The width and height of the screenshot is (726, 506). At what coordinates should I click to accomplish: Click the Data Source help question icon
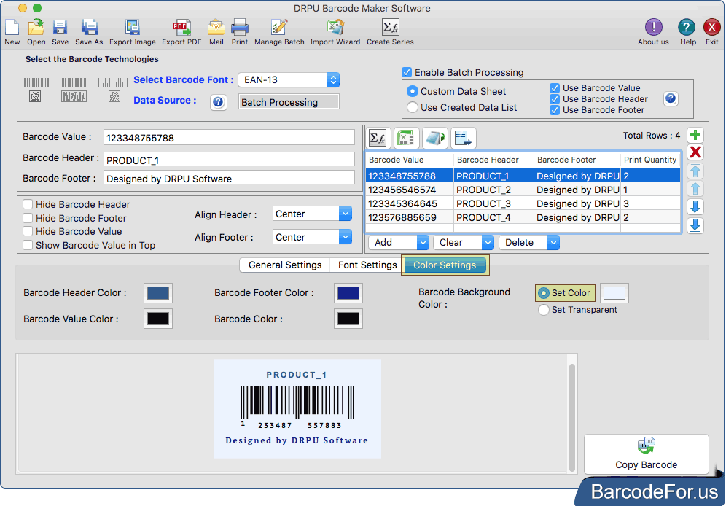[218, 102]
